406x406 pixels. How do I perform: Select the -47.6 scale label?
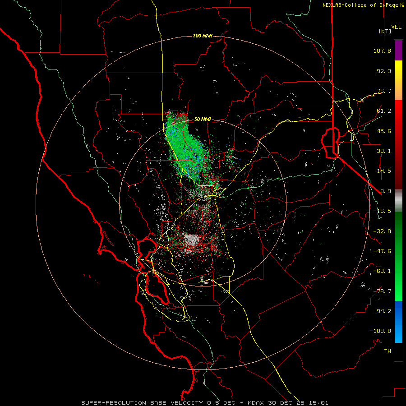coord(382,251)
